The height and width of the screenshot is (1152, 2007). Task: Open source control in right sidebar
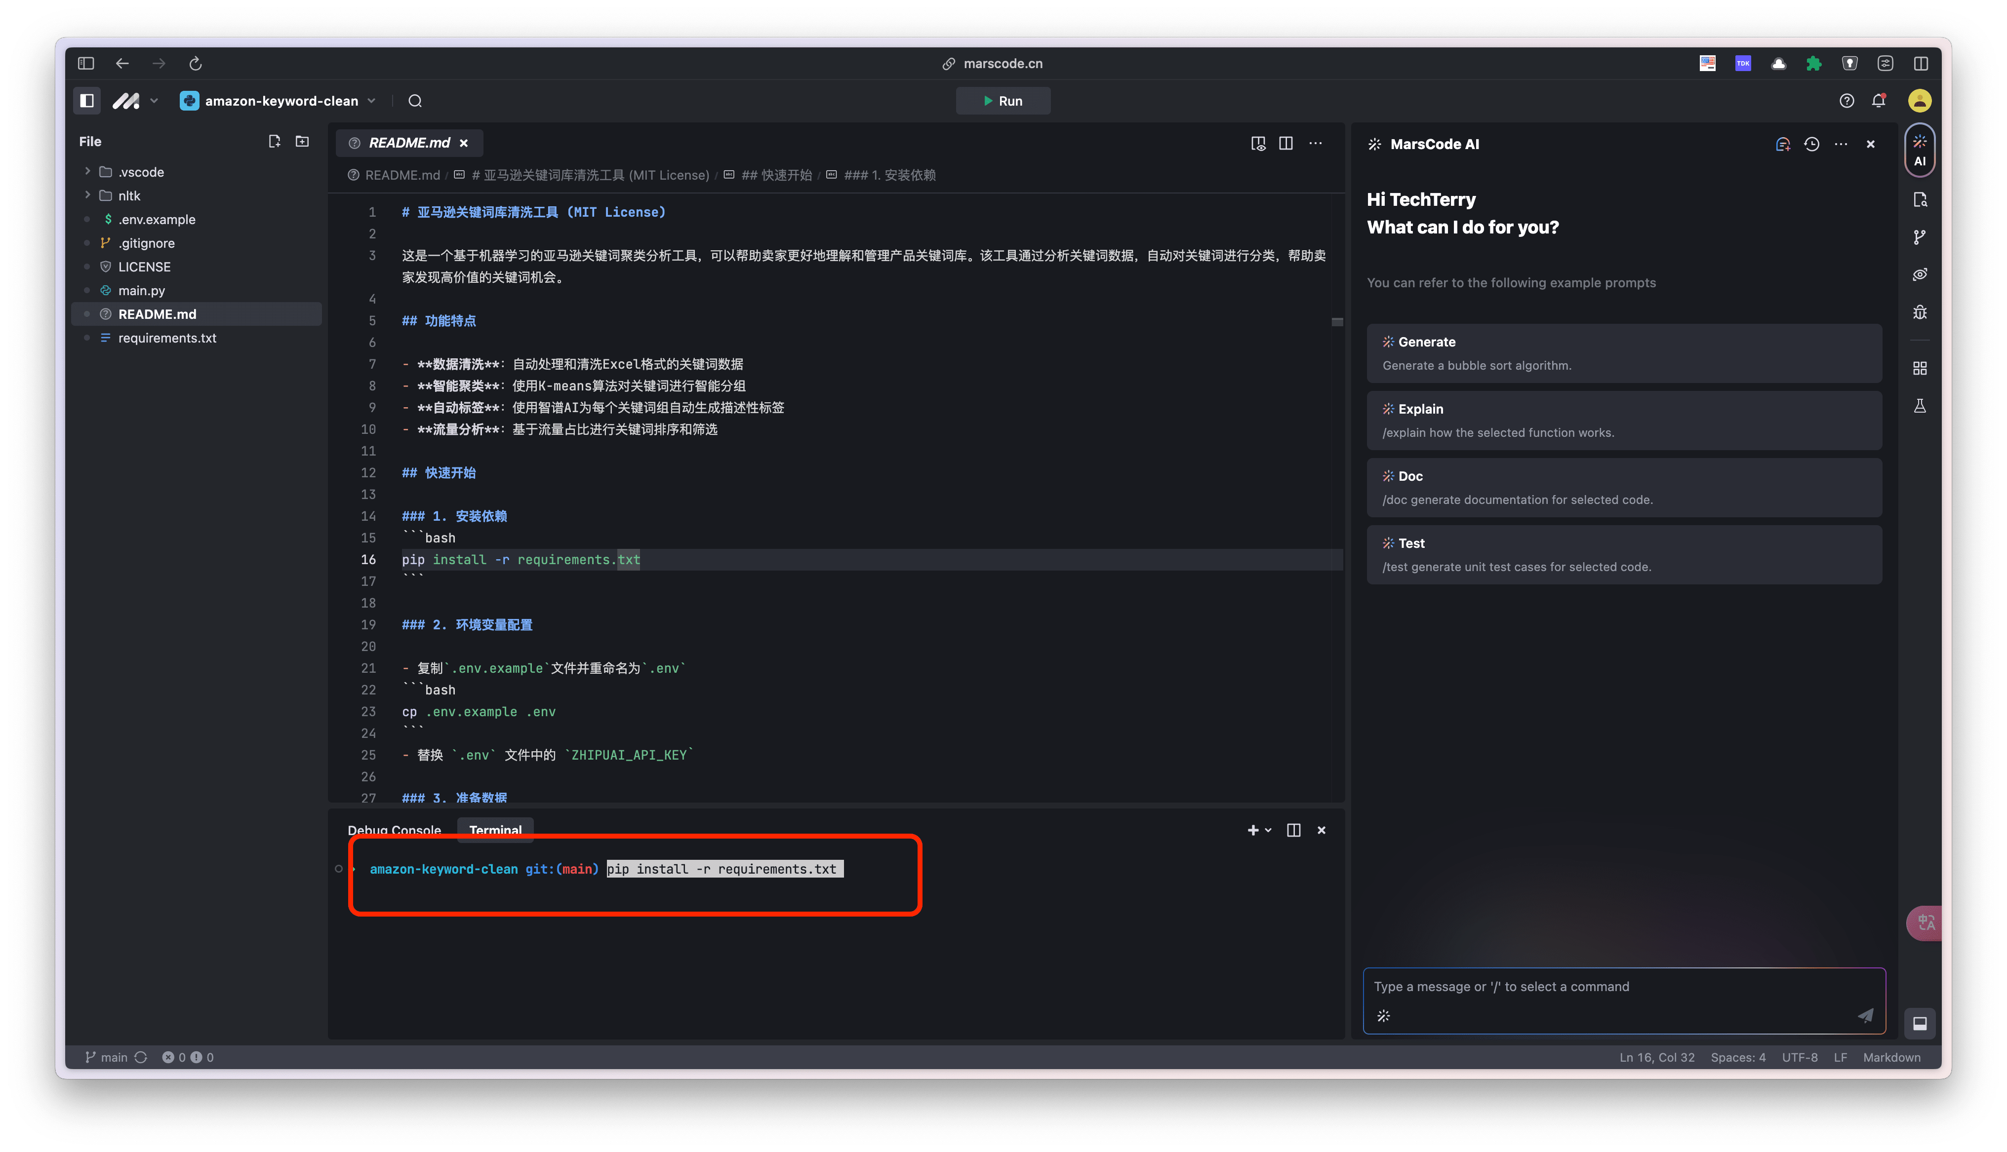(1920, 236)
